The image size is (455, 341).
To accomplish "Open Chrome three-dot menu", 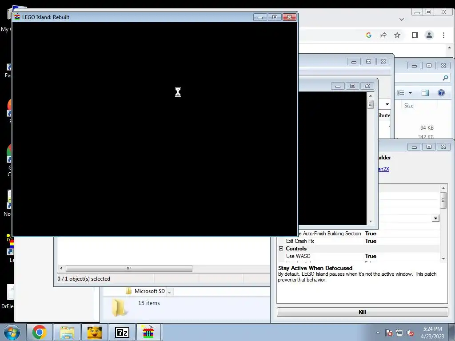I will tap(443, 35).
